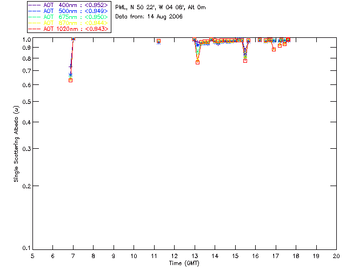
Task: Click the red dashed line sample for 1020nm in legend
Action: (35, 29)
